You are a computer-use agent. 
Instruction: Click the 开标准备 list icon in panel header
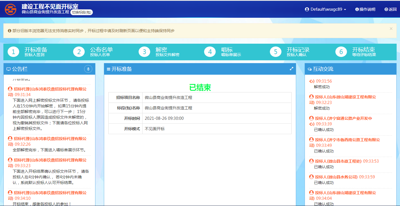pyautogui.click(x=108, y=69)
